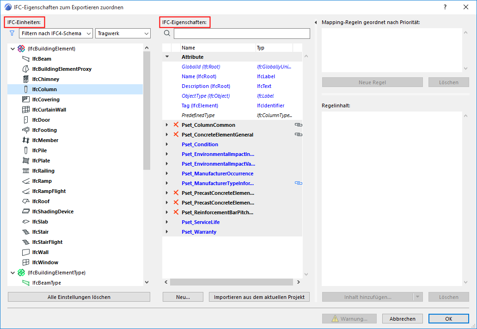Viewport: 477px width, 329px height.
Task: Click the Abbrechen button
Action: click(x=403, y=319)
